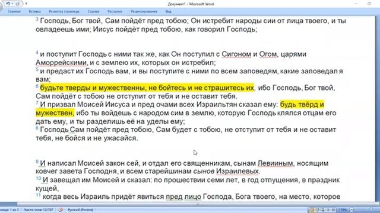
Task: Open the Undo history dropdown arrow
Action: click(x=12, y=4)
